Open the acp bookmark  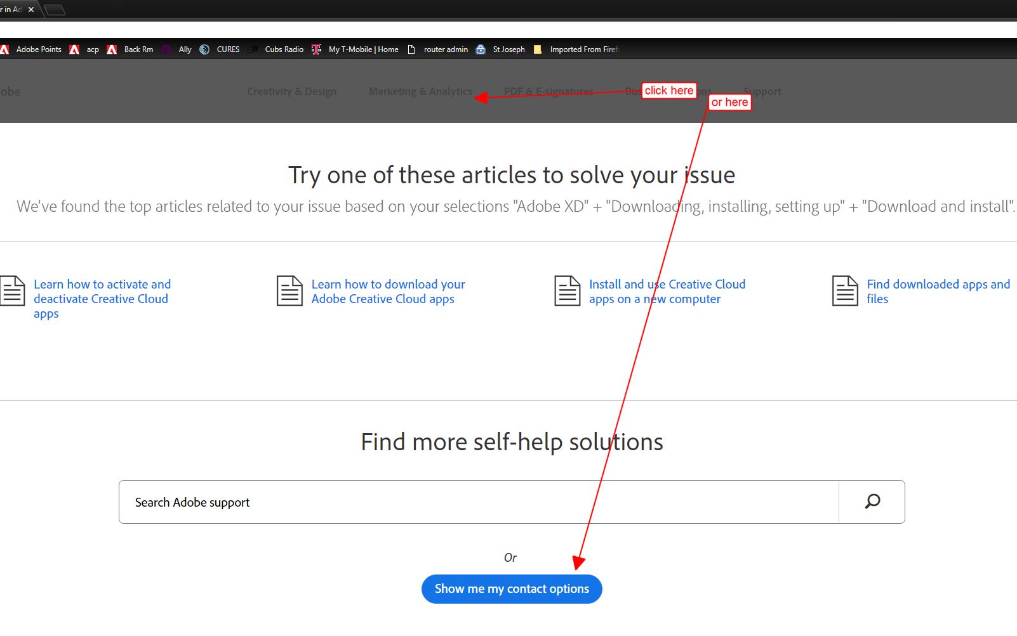coord(84,49)
